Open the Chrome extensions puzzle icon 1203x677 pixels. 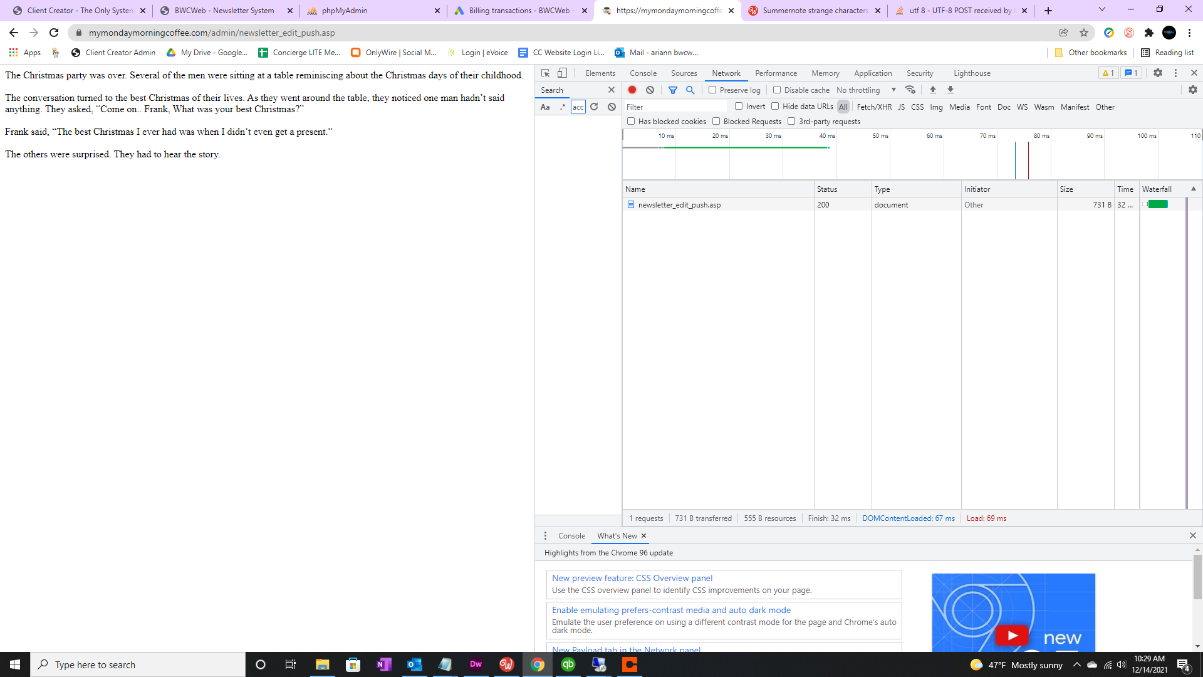click(x=1149, y=33)
